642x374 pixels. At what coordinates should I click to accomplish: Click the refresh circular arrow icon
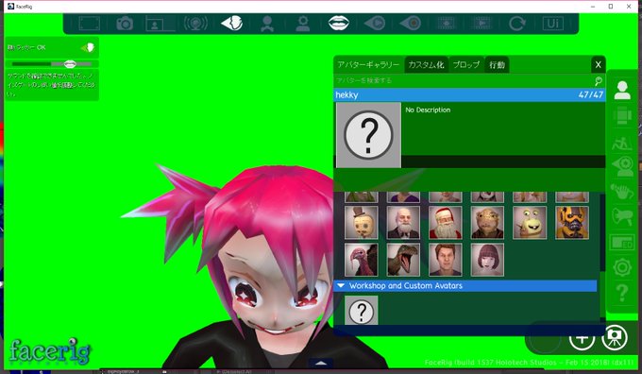tap(517, 24)
